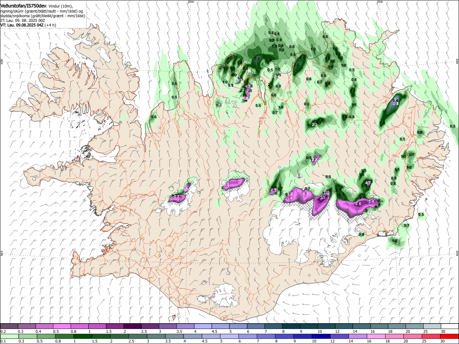Click the 2.6 value on the purple area
The image size is (459, 344).
(x=358, y=204)
